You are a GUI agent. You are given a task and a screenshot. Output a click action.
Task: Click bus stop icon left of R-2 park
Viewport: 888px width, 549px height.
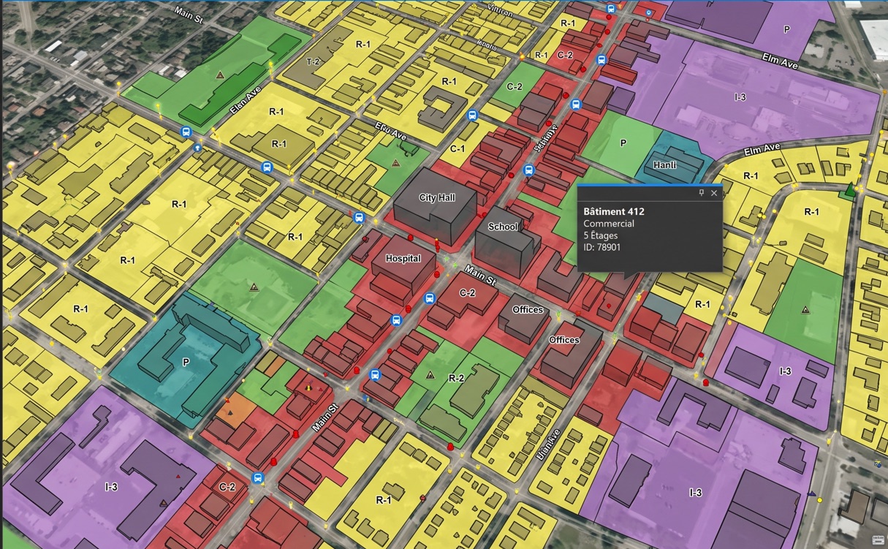click(376, 375)
